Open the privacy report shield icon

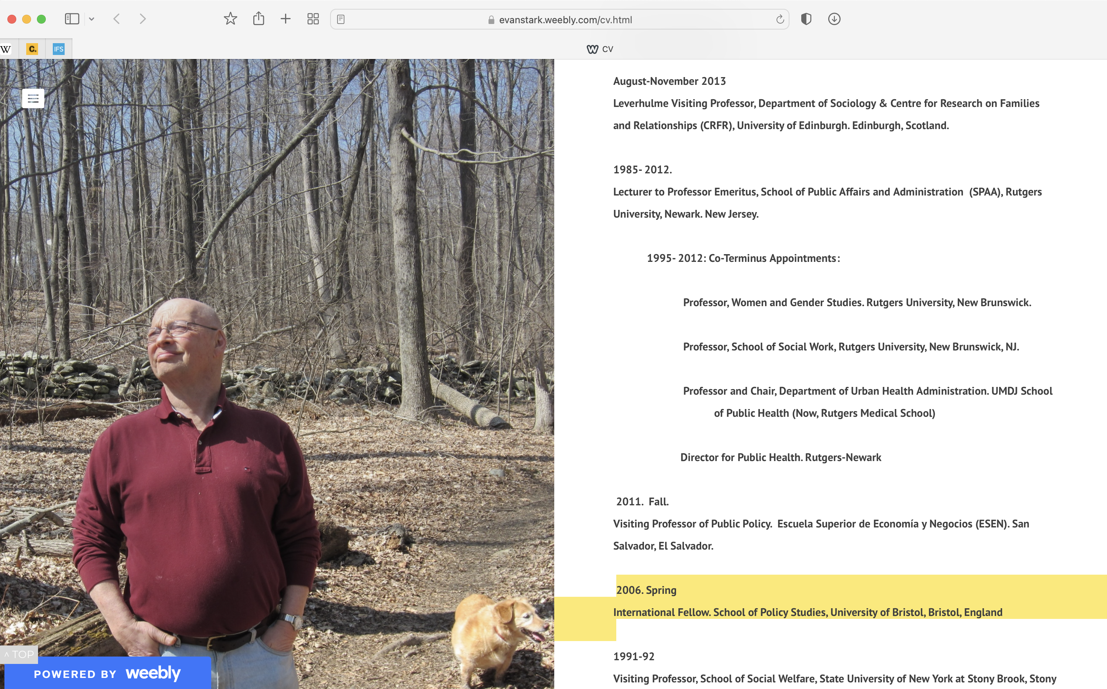[806, 19]
